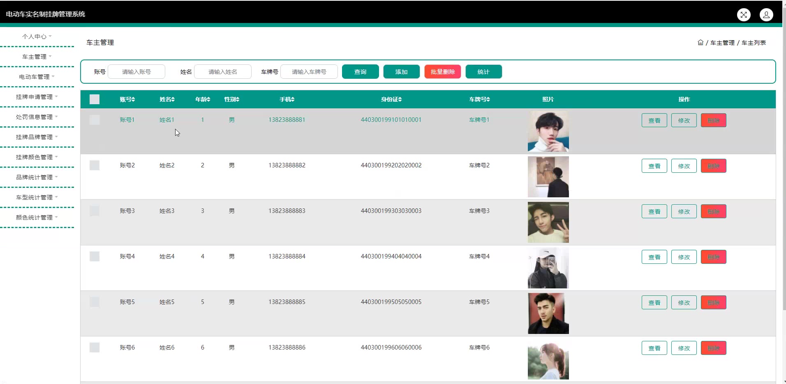786x384 pixels.
Task: Toggle the select-all checkbox in table header
Action: coord(95,99)
